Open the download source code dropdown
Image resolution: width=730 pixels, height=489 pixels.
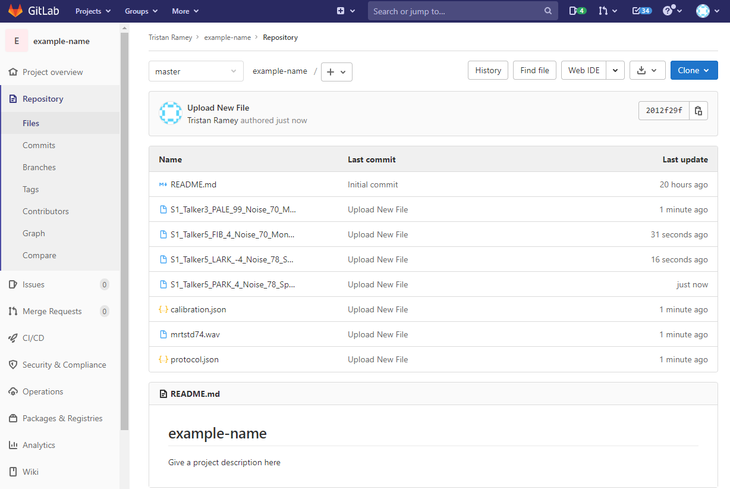[x=647, y=70]
